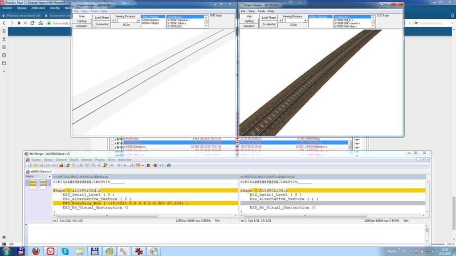Click browser Reload button

(x=32, y=23)
